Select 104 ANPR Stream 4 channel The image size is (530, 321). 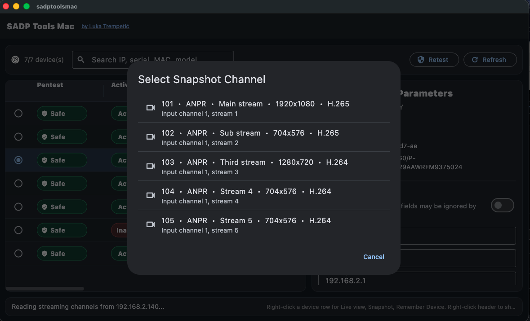tap(263, 195)
